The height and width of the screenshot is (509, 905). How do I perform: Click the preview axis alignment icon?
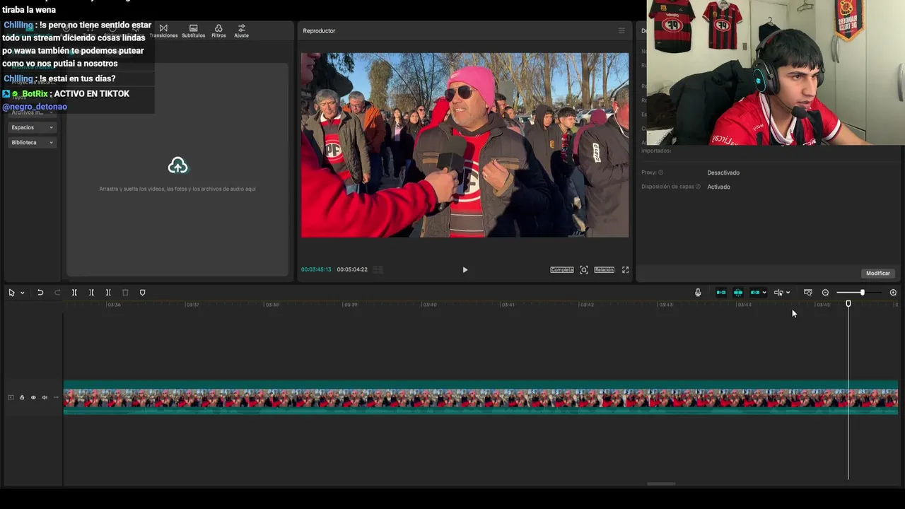(778, 293)
